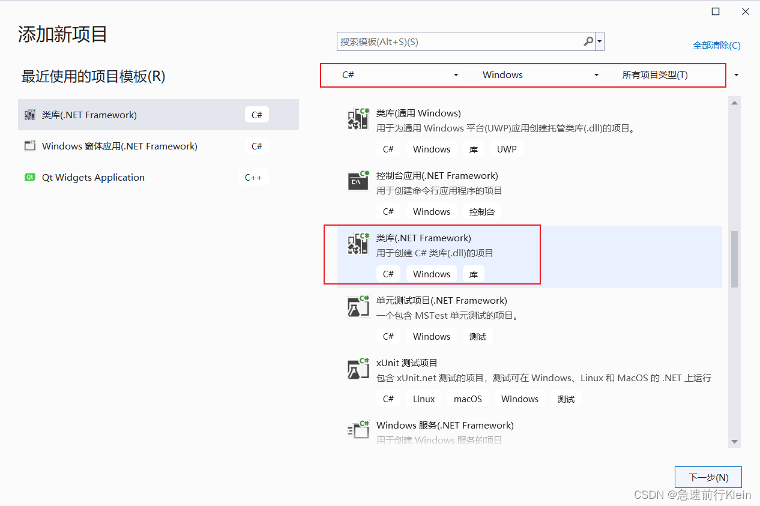This screenshot has height=506, width=760.
Task: Click the search magnifier icon
Action: pos(588,41)
